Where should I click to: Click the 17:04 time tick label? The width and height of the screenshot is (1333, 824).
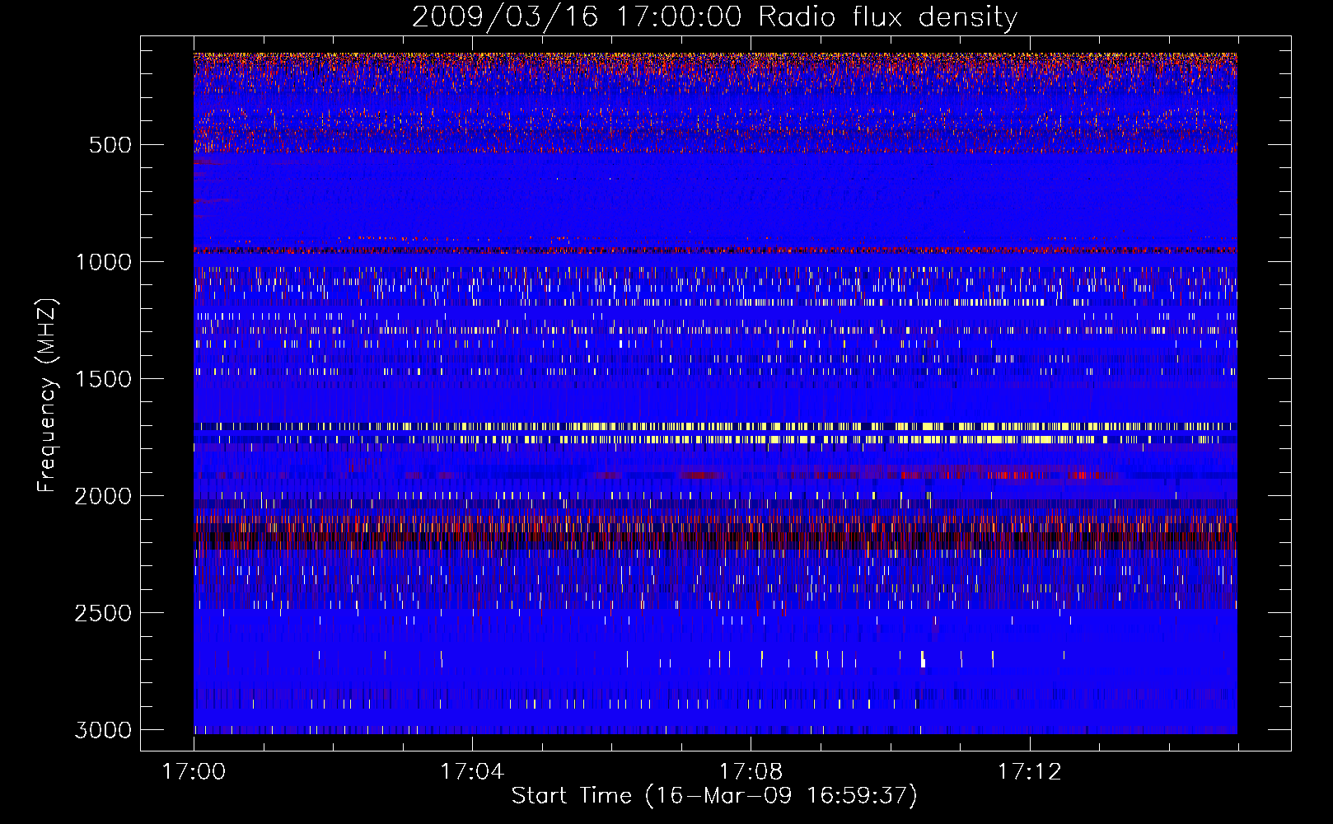pos(472,772)
